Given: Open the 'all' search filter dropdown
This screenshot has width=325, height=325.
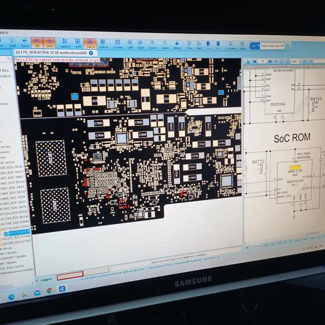Looking at the screenshot, I should coord(254,46).
